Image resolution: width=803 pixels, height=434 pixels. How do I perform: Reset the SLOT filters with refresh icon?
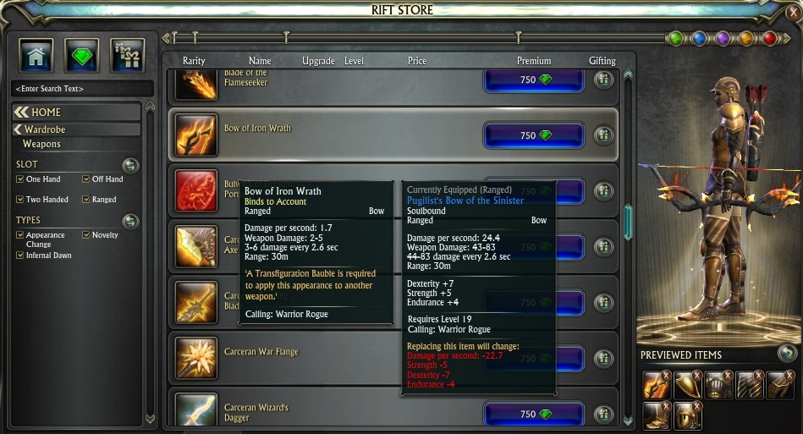(130, 165)
